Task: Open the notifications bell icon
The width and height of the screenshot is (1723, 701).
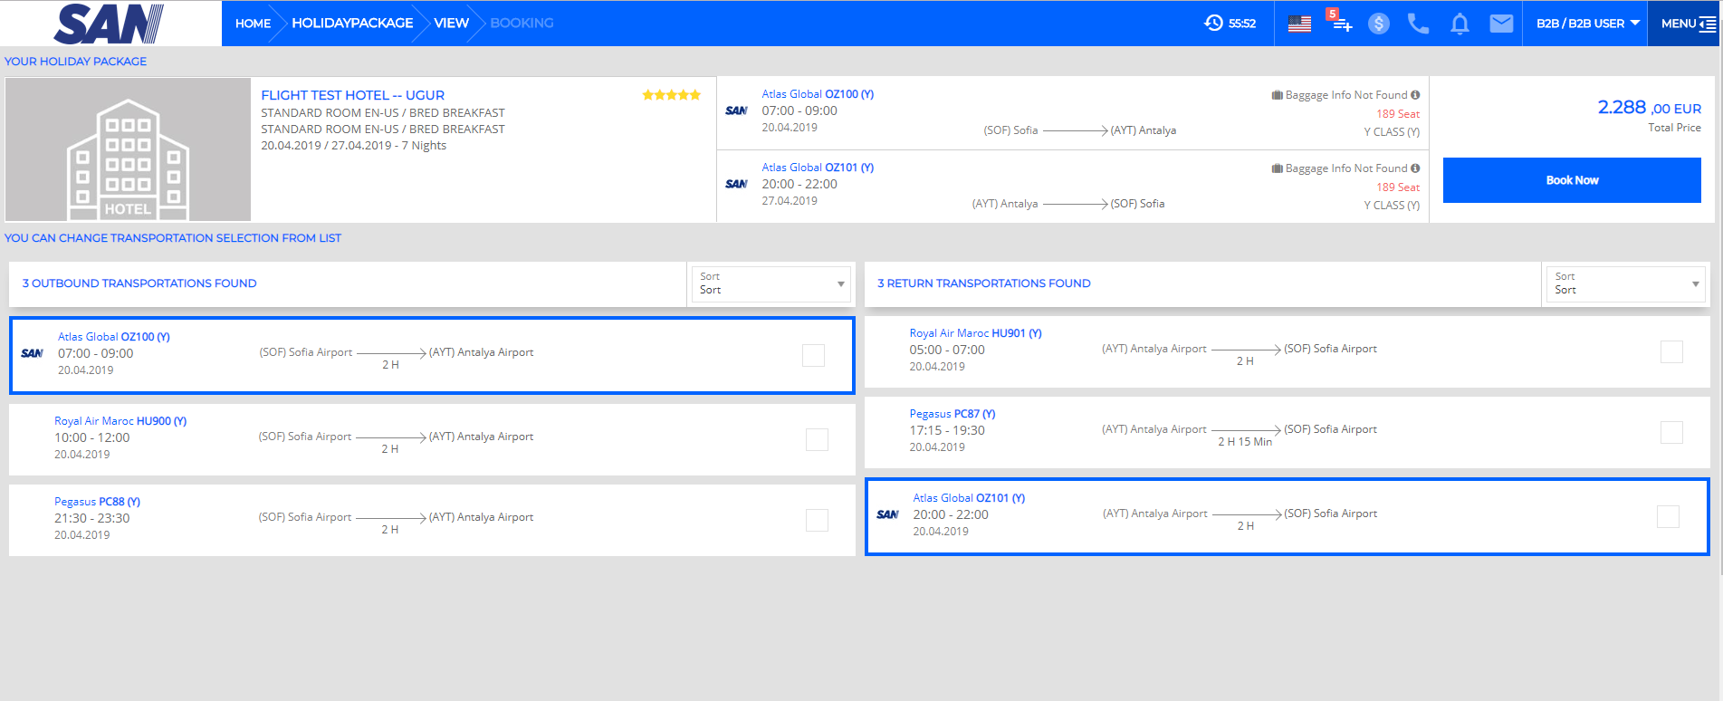Action: click(1460, 24)
